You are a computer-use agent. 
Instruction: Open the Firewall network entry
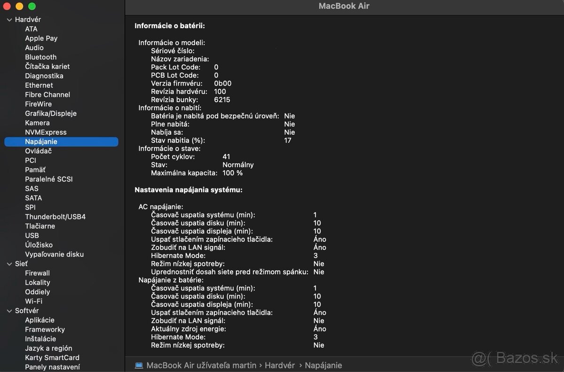point(37,273)
